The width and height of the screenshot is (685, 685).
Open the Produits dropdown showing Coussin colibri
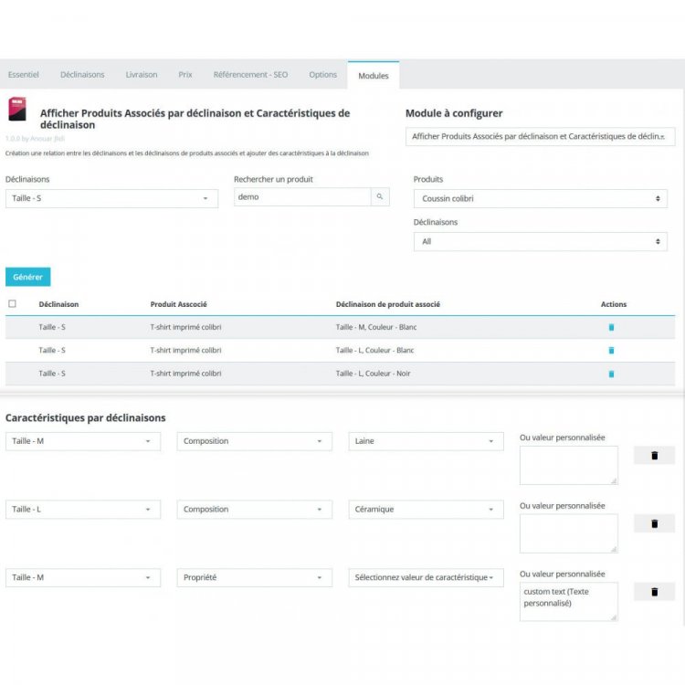tap(541, 199)
